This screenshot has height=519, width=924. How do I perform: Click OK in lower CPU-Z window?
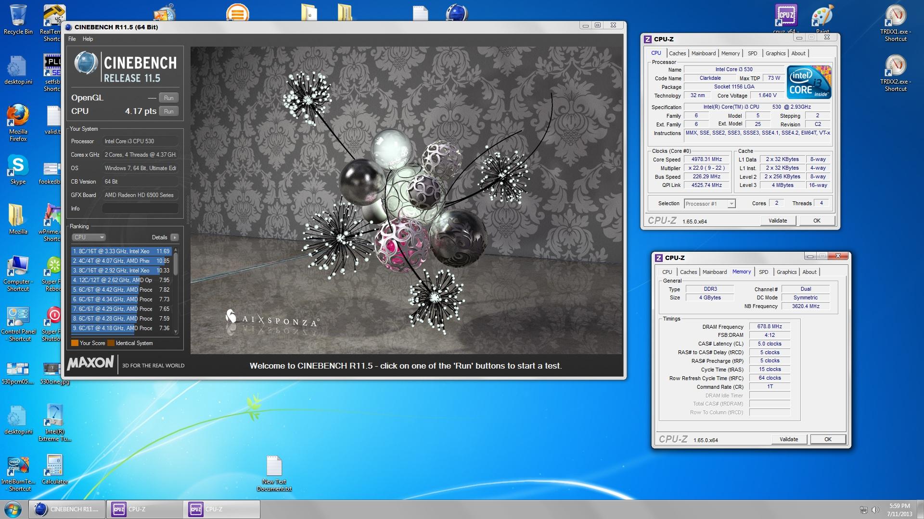(828, 439)
